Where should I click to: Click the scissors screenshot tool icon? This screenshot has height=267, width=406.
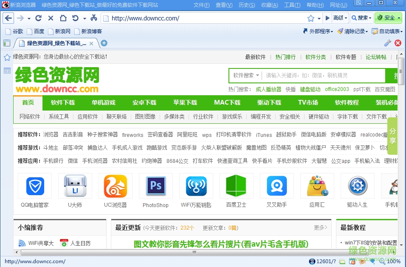click(x=94, y=18)
